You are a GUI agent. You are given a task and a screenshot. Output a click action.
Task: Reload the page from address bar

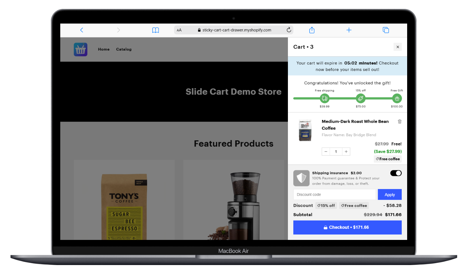tap(289, 30)
